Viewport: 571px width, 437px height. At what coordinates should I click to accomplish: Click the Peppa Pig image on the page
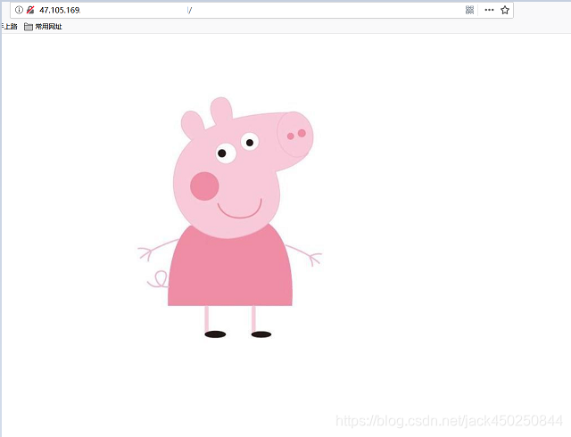point(229,218)
